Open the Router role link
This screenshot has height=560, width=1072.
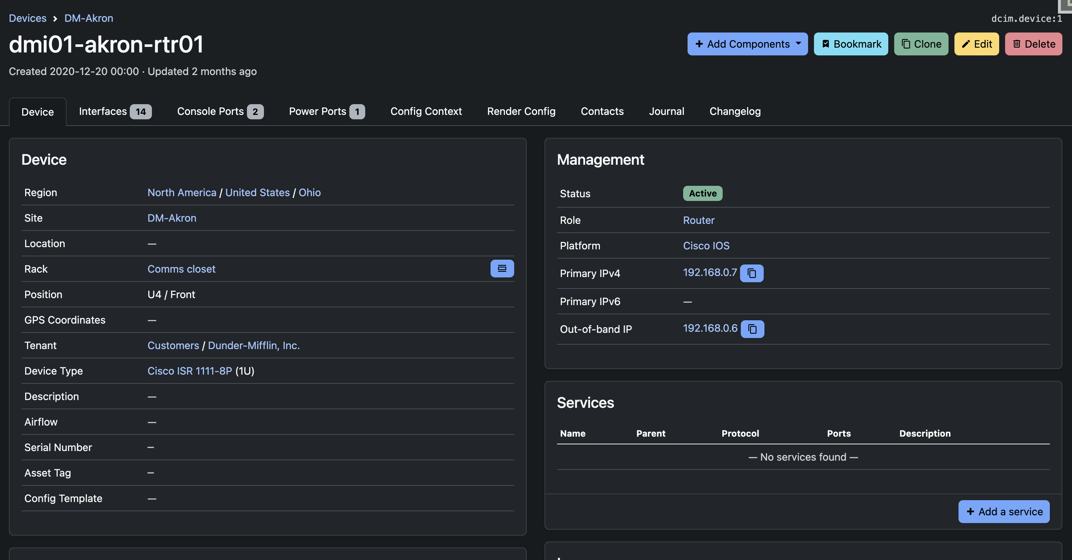pyautogui.click(x=699, y=220)
